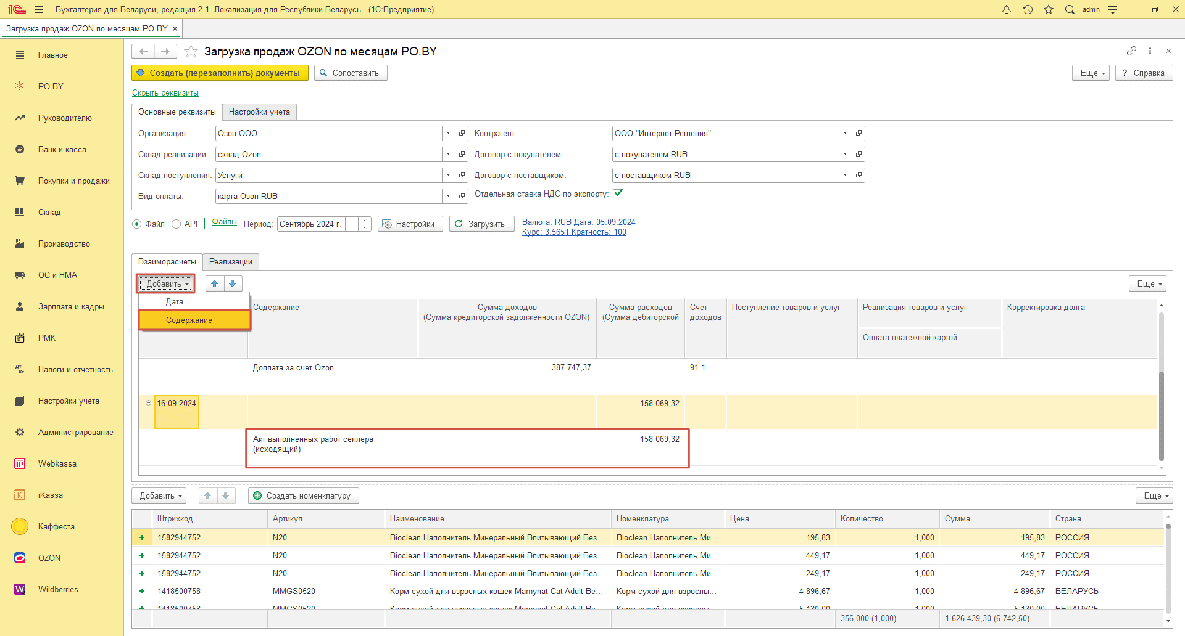
Task: Expand 1418500758 row plus sign
Action: (142, 591)
